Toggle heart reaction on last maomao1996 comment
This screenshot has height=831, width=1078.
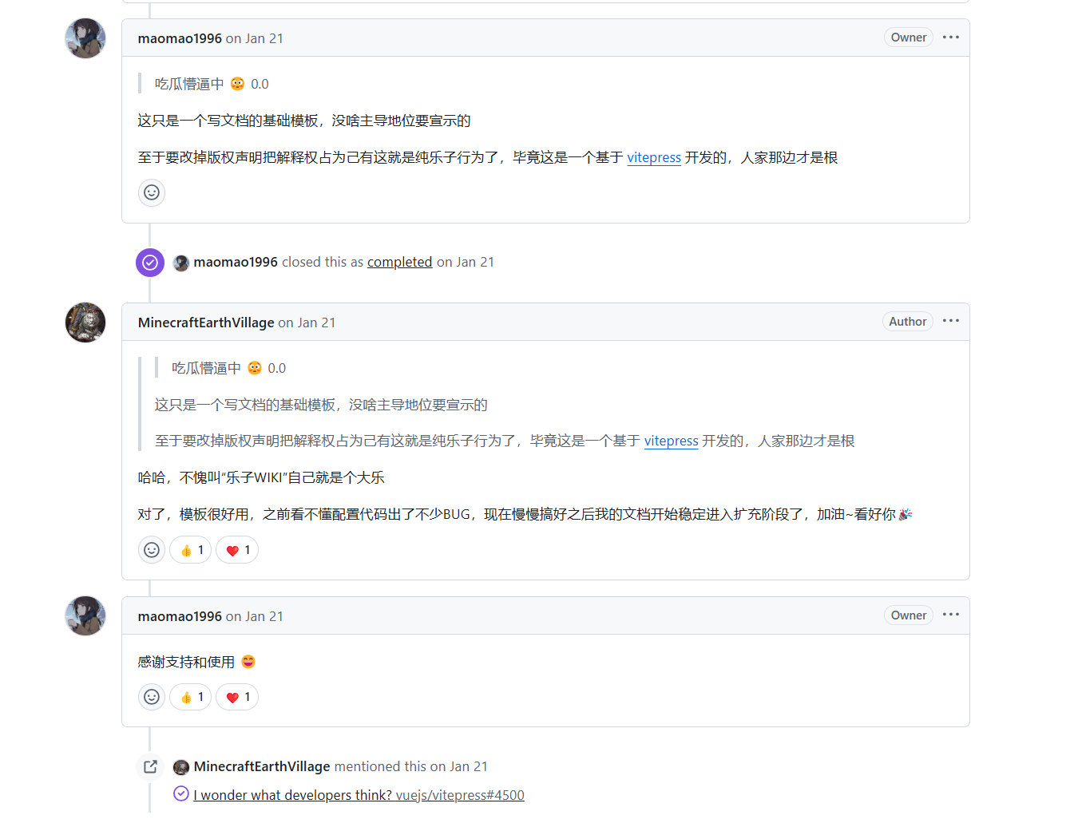pos(237,697)
